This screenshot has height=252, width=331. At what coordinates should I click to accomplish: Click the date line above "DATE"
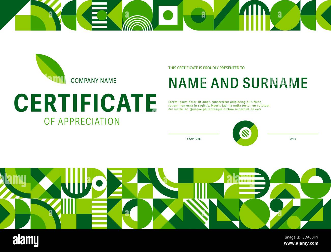coord(293,134)
